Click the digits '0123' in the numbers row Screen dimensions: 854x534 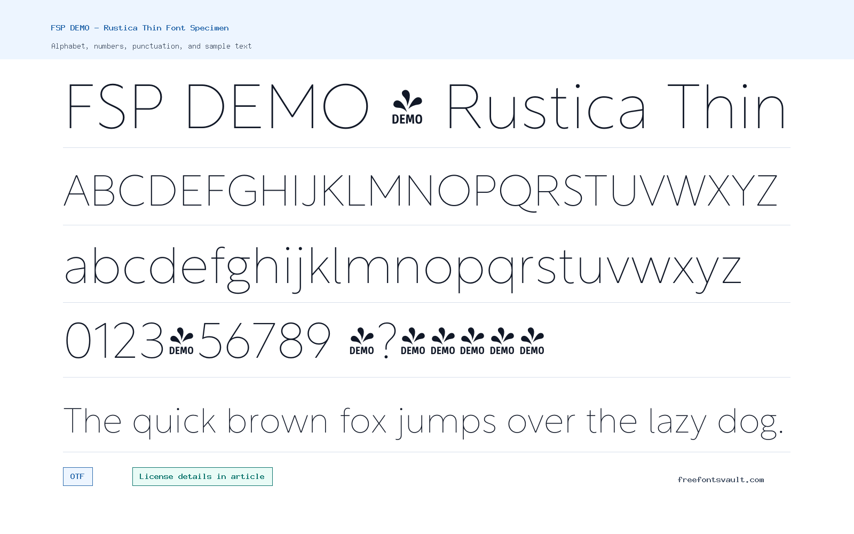pyautogui.click(x=114, y=340)
